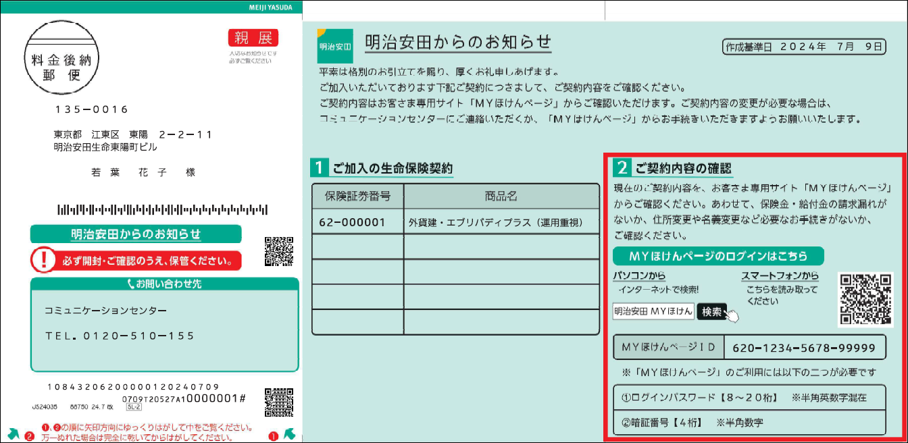This screenshot has height=443, width=908.
Task: Click the green 明治安田からのお知らせ banner on address side
Action: click(x=136, y=234)
